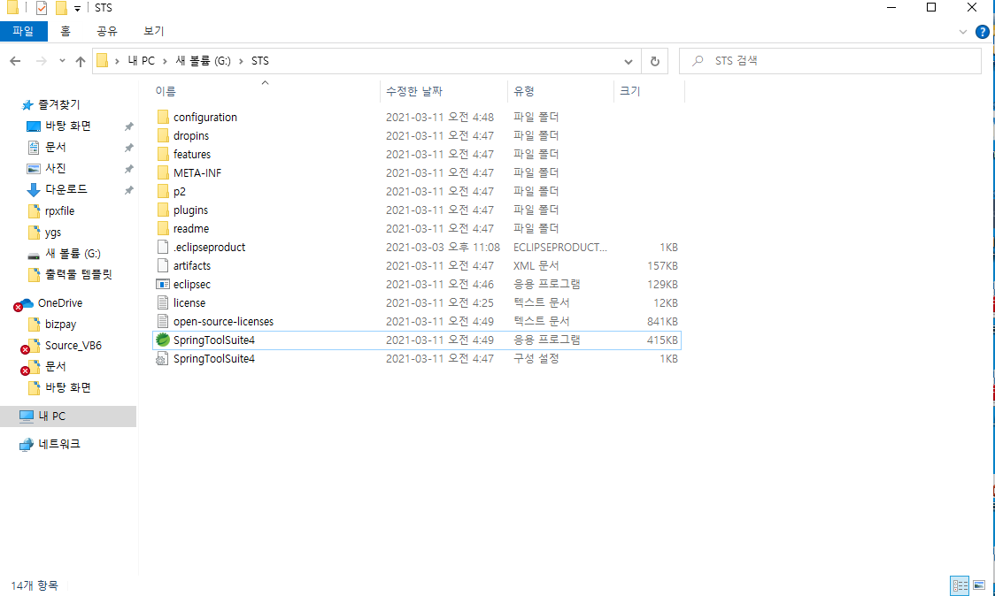Viewport: 995px width, 596px height.
Task: Click the 415KB size of SpringToolSuite4
Action: (x=662, y=340)
